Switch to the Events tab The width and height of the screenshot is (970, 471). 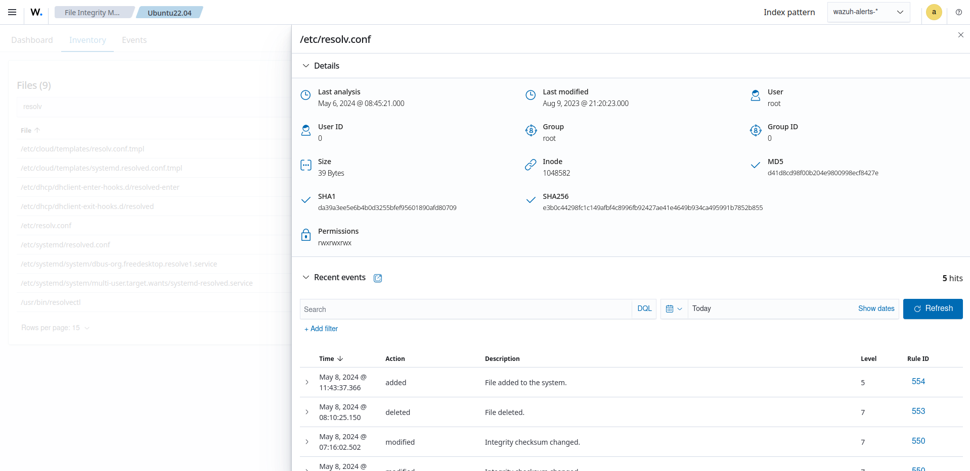coord(134,40)
